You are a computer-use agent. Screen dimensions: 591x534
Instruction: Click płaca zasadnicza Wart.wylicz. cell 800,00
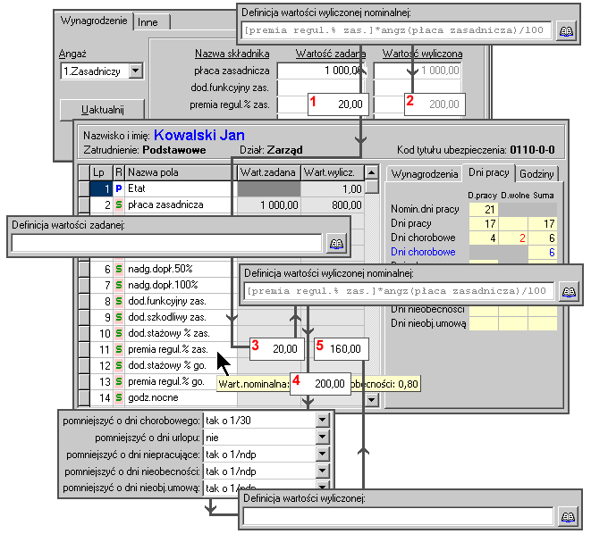[x=333, y=205]
